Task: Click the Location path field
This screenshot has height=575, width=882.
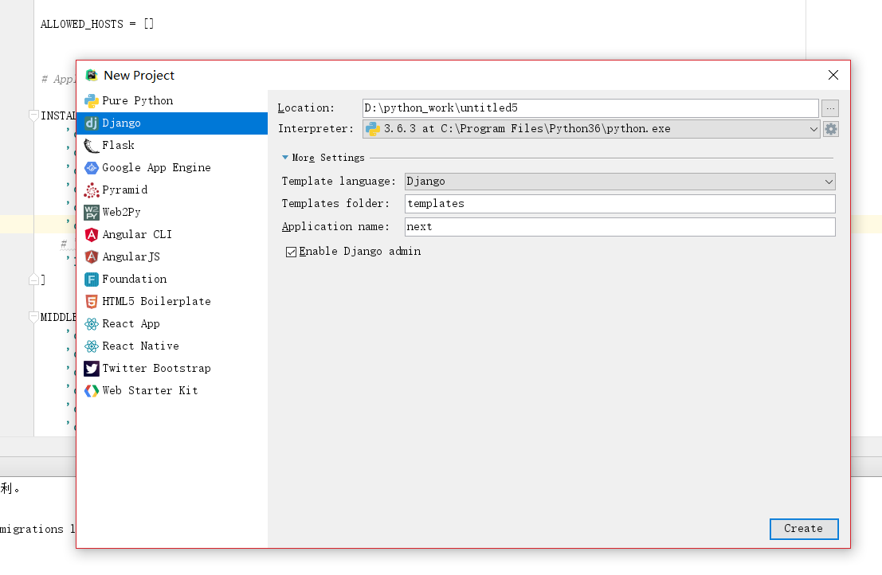Action: [x=590, y=108]
